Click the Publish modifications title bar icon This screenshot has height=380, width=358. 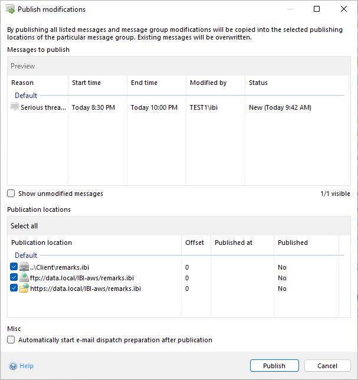10,9
